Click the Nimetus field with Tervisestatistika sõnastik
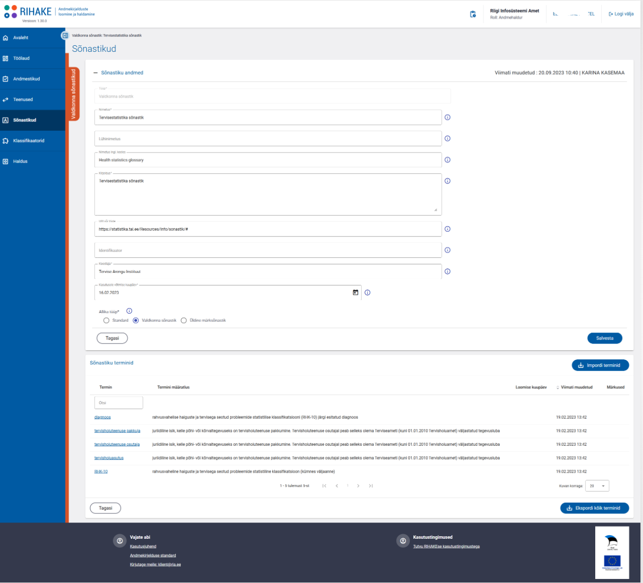The width and height of the screenshot is (643, 583). [268, 117]
